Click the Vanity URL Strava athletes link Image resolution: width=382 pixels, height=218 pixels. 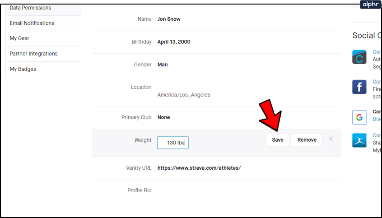[199, 168]
